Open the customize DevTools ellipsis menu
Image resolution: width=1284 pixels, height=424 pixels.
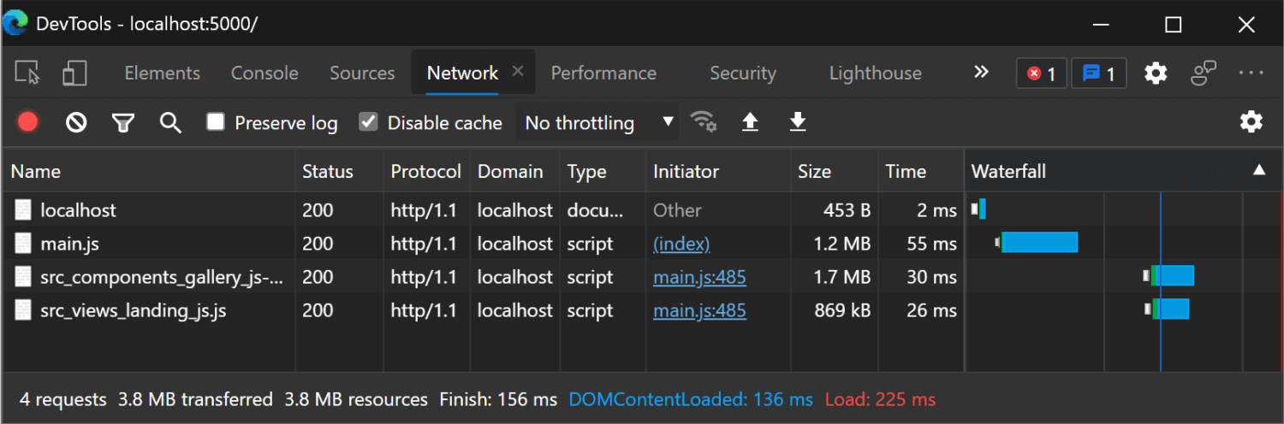pyautogui.click(x=1251, y=74)
